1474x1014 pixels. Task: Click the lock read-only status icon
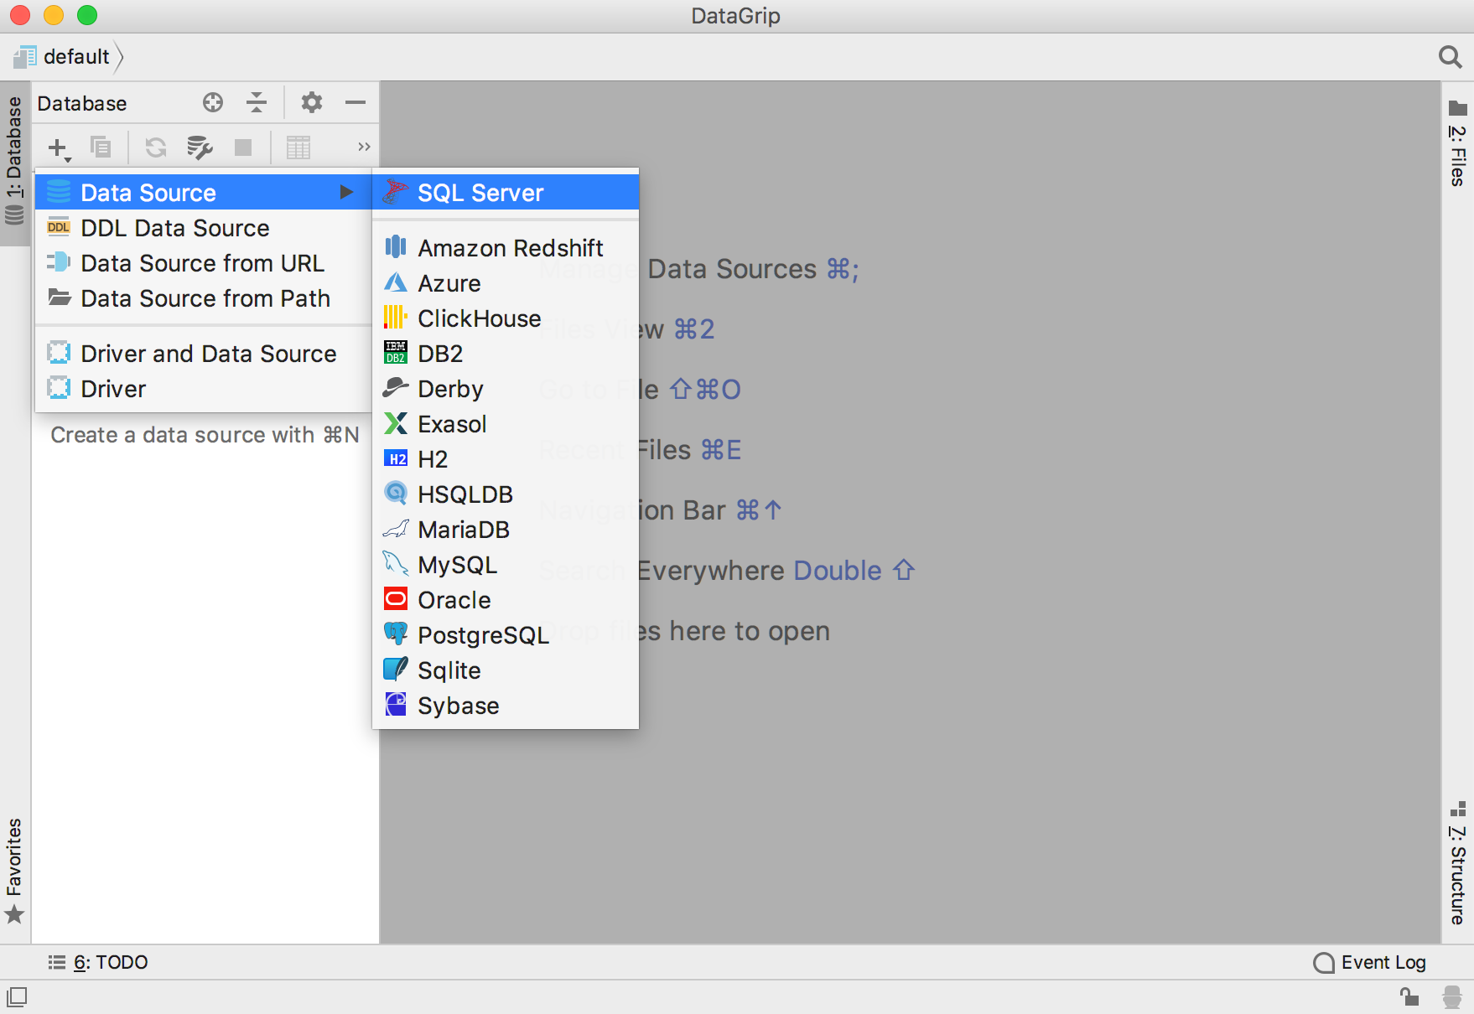click(1409, 996)
